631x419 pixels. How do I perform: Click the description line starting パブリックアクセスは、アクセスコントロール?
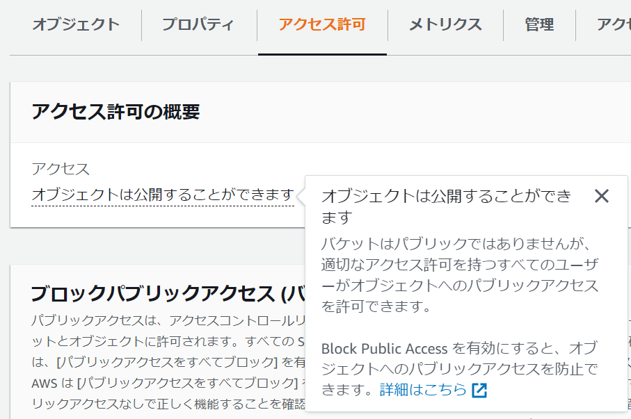168,320
